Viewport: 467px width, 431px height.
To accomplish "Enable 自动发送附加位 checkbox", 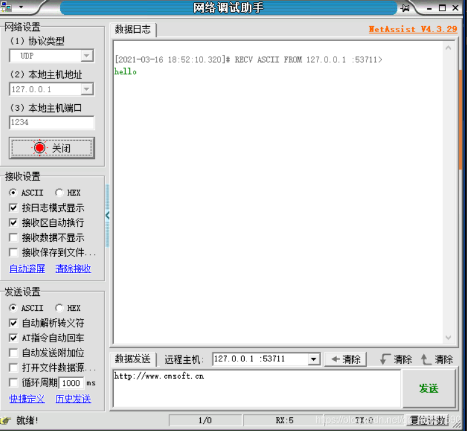I will tap(13, 352).
